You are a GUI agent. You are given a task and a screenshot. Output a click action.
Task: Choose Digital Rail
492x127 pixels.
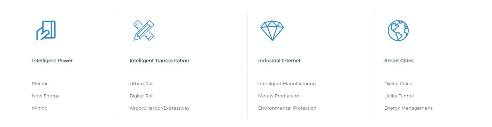point(141,96)
